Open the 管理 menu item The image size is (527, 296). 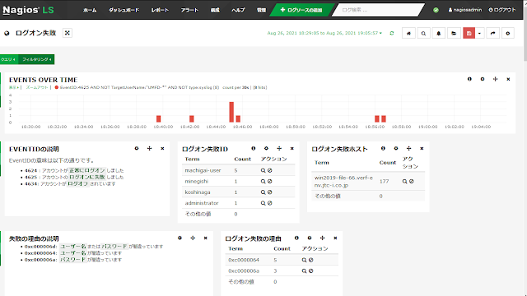(x=262, y=10)
